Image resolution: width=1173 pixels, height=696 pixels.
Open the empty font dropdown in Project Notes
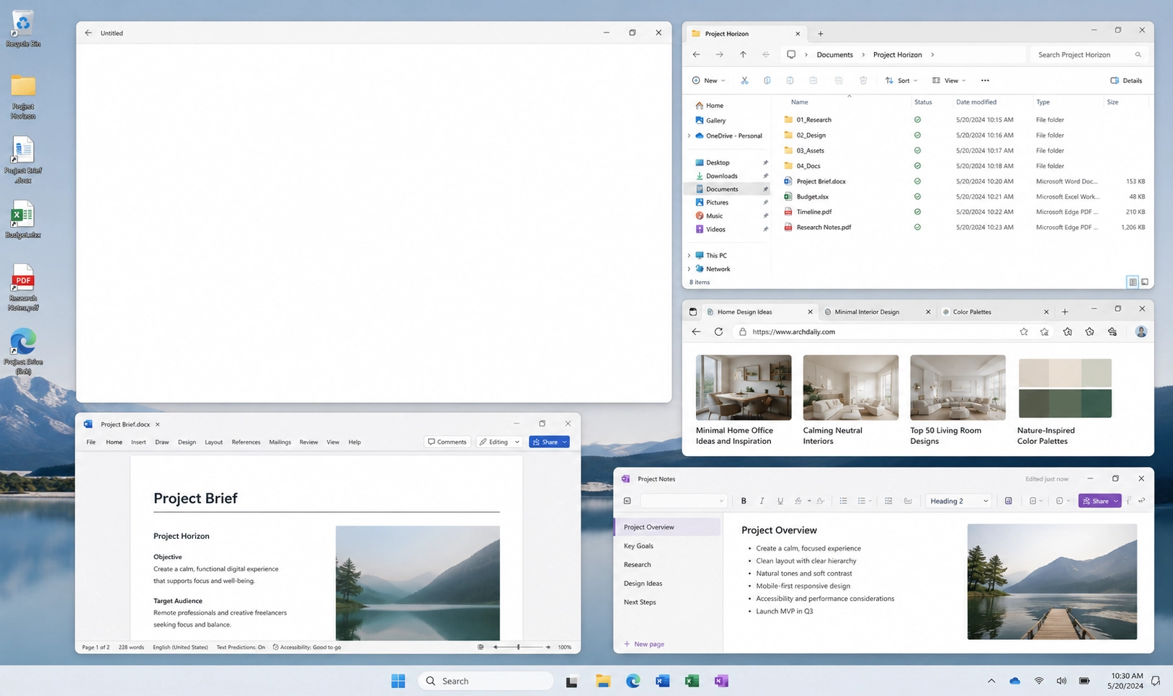pos(683,501)
